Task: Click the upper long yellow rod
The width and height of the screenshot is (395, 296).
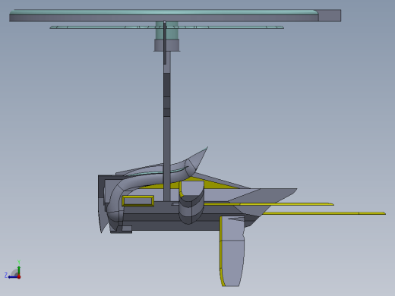Action: 268,204
